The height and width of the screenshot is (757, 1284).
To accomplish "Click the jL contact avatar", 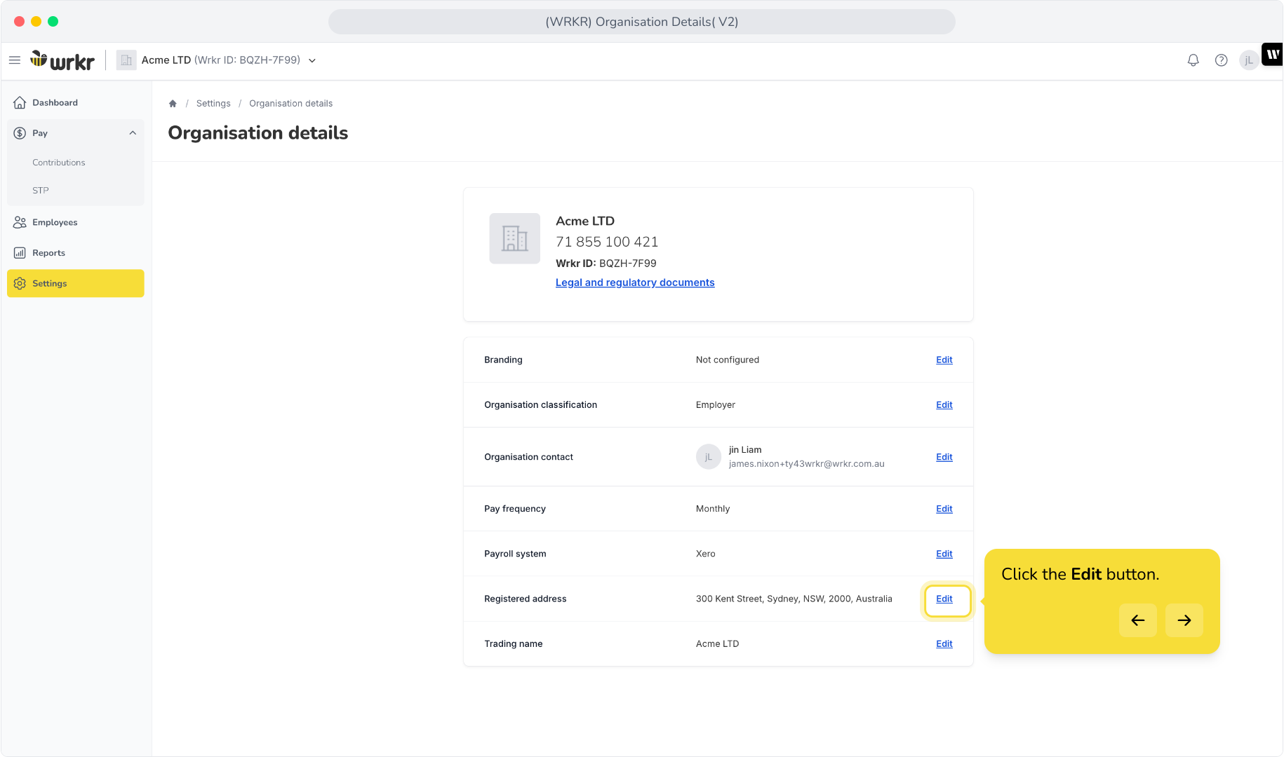I will [x=709, y=457].
